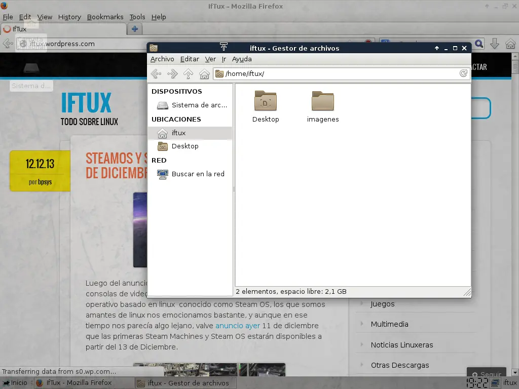Shade the file manager window with up-arrow button
The width and height of the screenshot is (519, 389).
[x=437, y=48]
